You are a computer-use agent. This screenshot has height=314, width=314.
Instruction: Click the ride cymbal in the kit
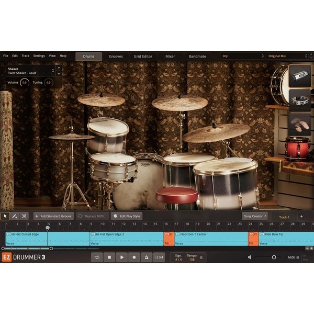216,132
